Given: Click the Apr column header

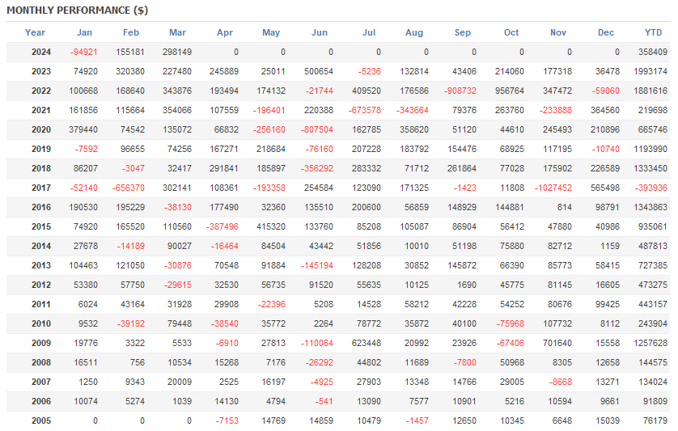Looking at the screenshot, I should pos(225,32).
